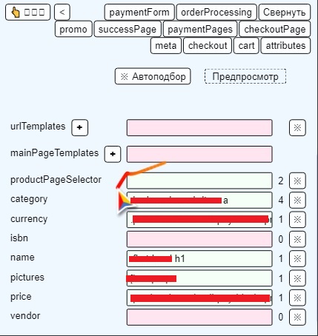The width and height of the screenshot is (318, 336).
Task: Click the autopick icon for productPageSelector
Action: (x=297, y=181)
